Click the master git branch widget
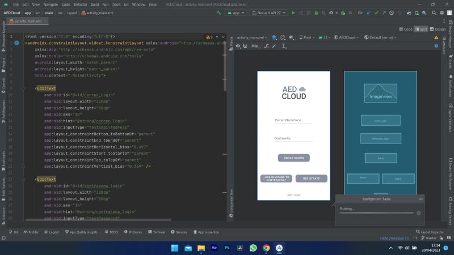This screenshot has height=255, width=454. tap(429, 238)
